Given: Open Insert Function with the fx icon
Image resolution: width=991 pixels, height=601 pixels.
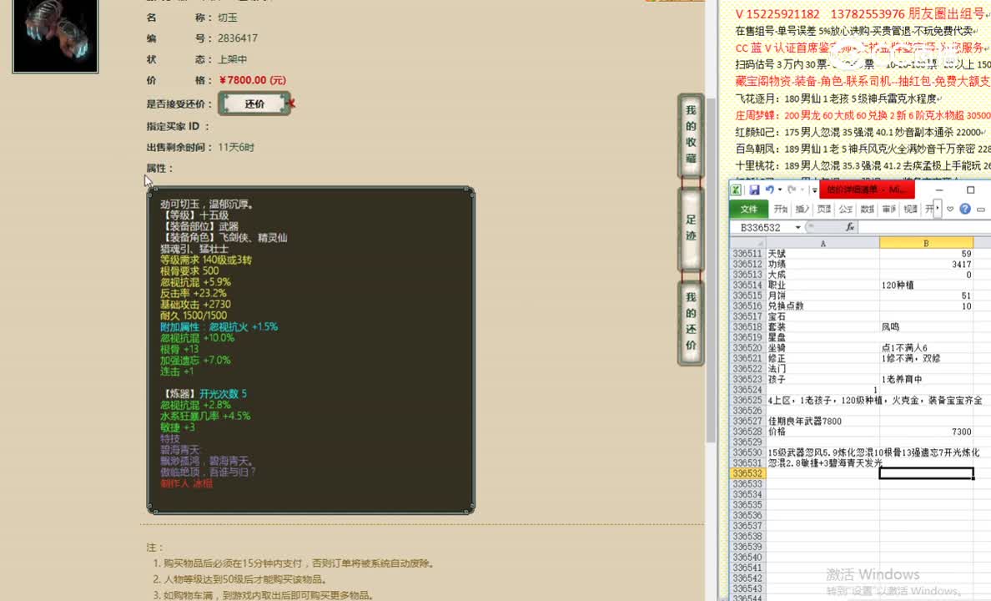Looking at the screenshot, I should click(x=851, y=226).
